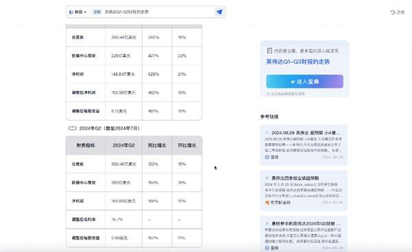412x252 pixels.
Task: Select cell 165.99亿美元 in Q2 table
Action: click(x=123, y=201)
